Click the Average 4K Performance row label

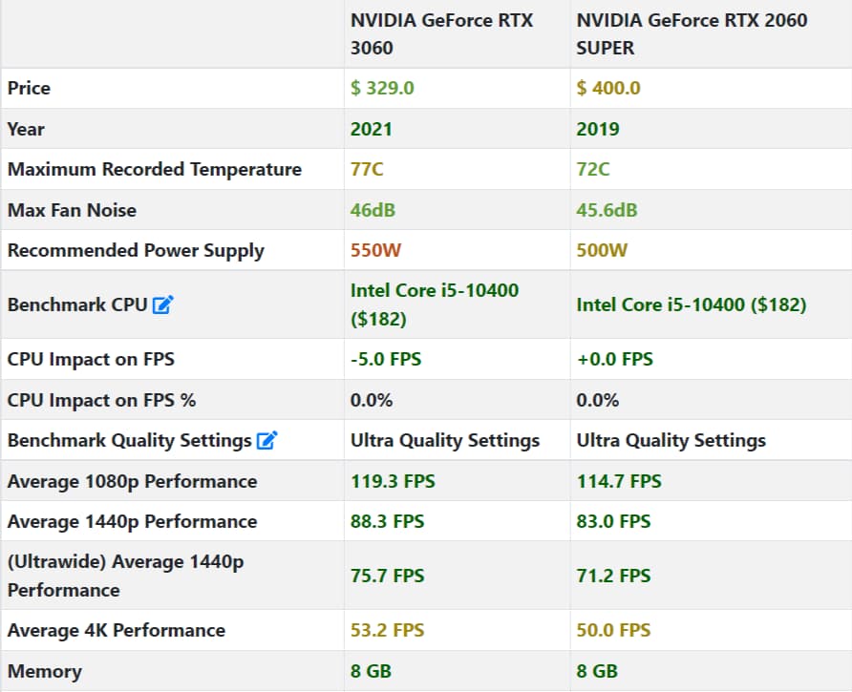(x=116, y=630)
